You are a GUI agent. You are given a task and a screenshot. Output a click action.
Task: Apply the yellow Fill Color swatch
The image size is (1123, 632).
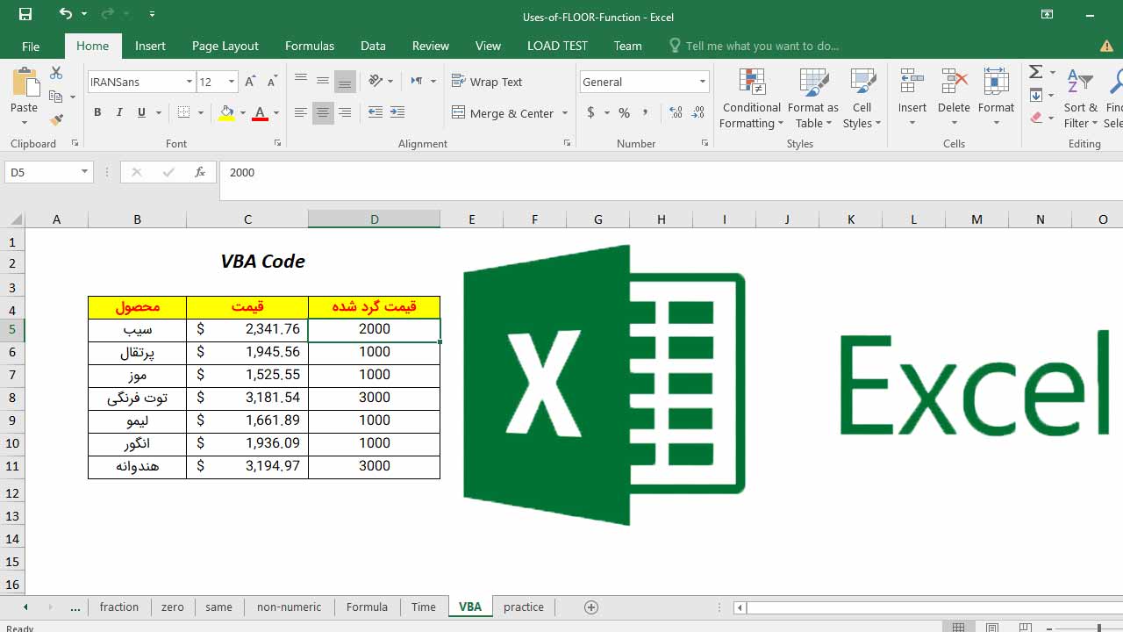pos(227,112)
